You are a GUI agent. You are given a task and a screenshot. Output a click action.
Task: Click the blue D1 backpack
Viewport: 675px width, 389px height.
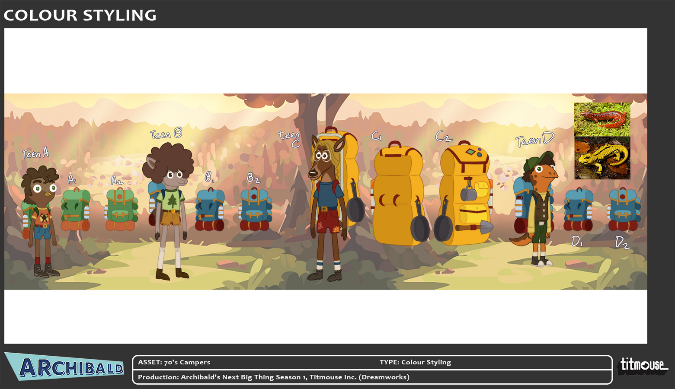578,210
